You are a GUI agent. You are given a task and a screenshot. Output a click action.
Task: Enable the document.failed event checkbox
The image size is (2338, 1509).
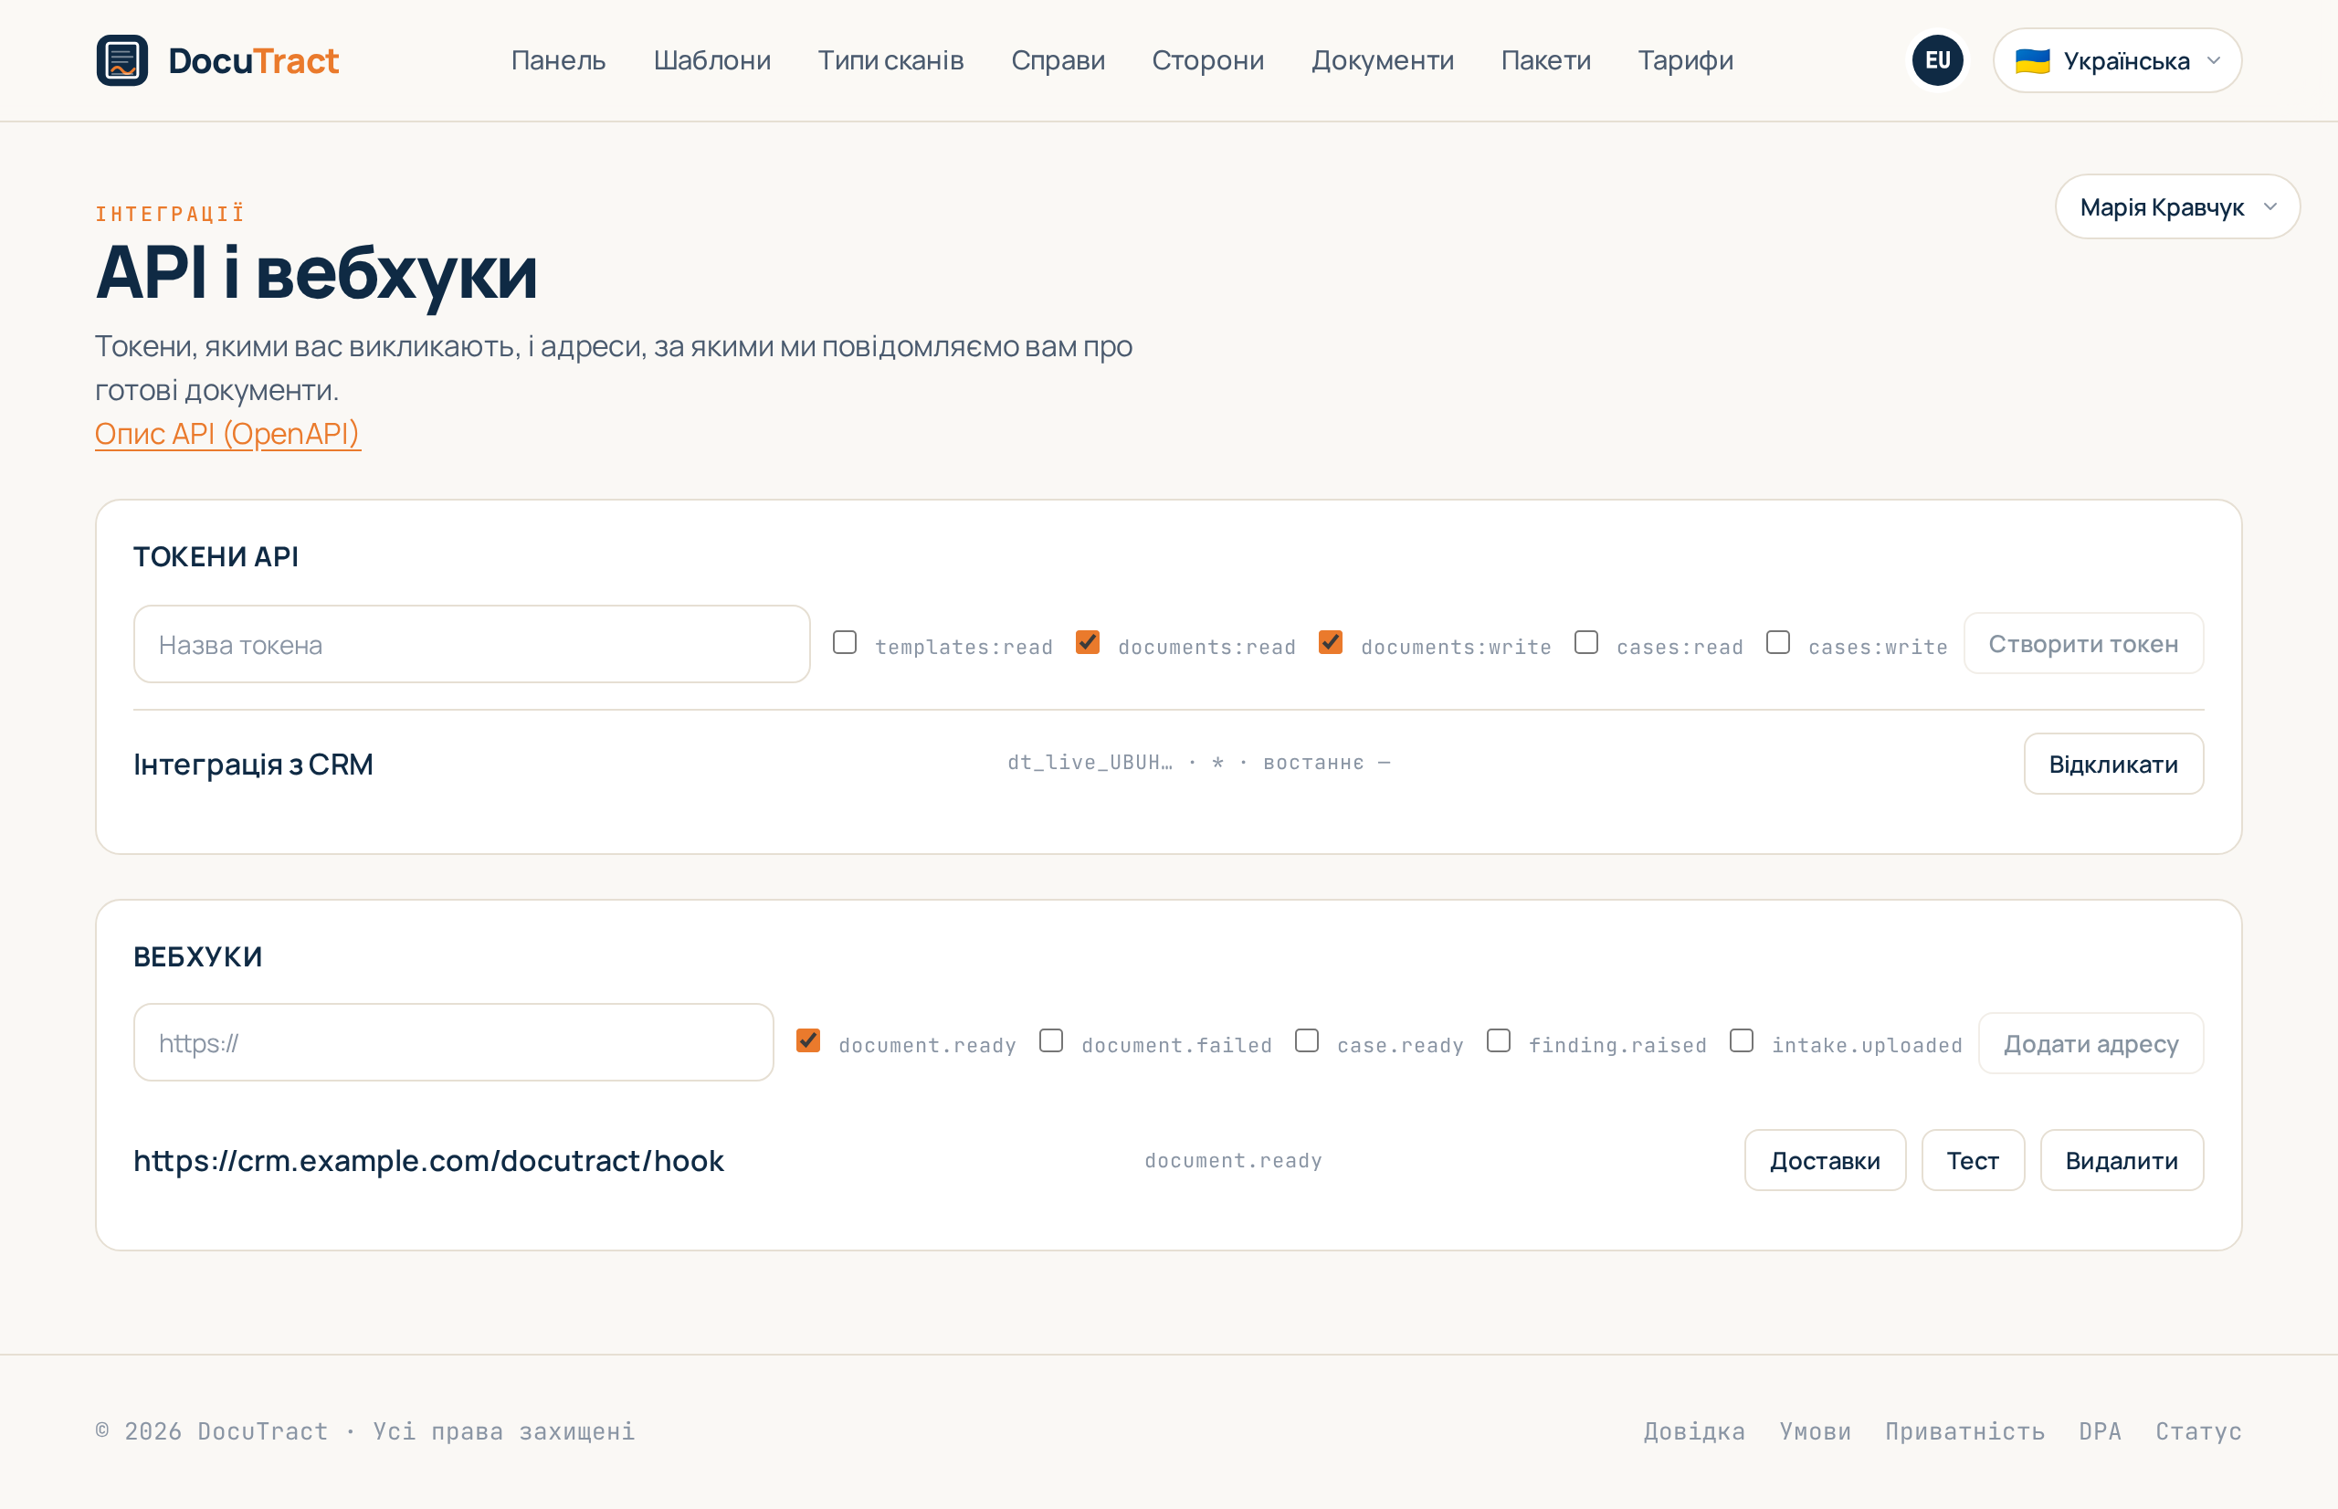click(1051, 1040)
